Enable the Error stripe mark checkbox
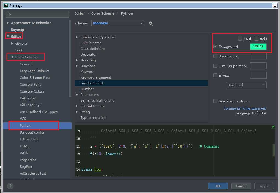 point(215,66)
